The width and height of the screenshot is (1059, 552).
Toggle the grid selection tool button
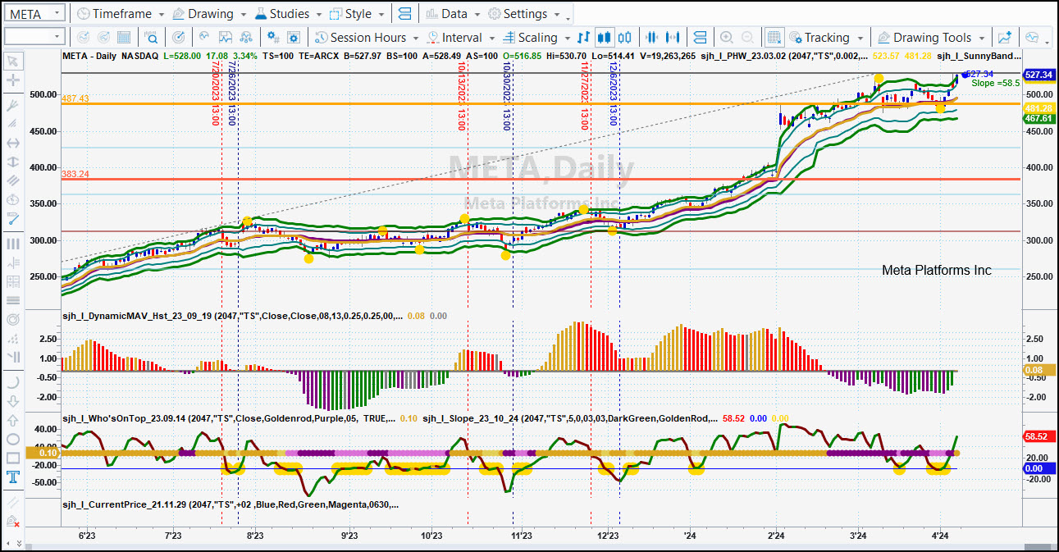(x=774, y=38)
